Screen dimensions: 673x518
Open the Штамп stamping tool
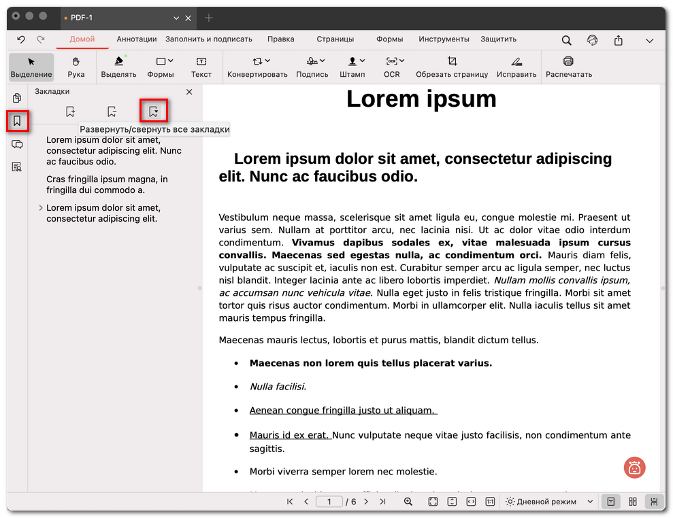(x=352, y=67)
